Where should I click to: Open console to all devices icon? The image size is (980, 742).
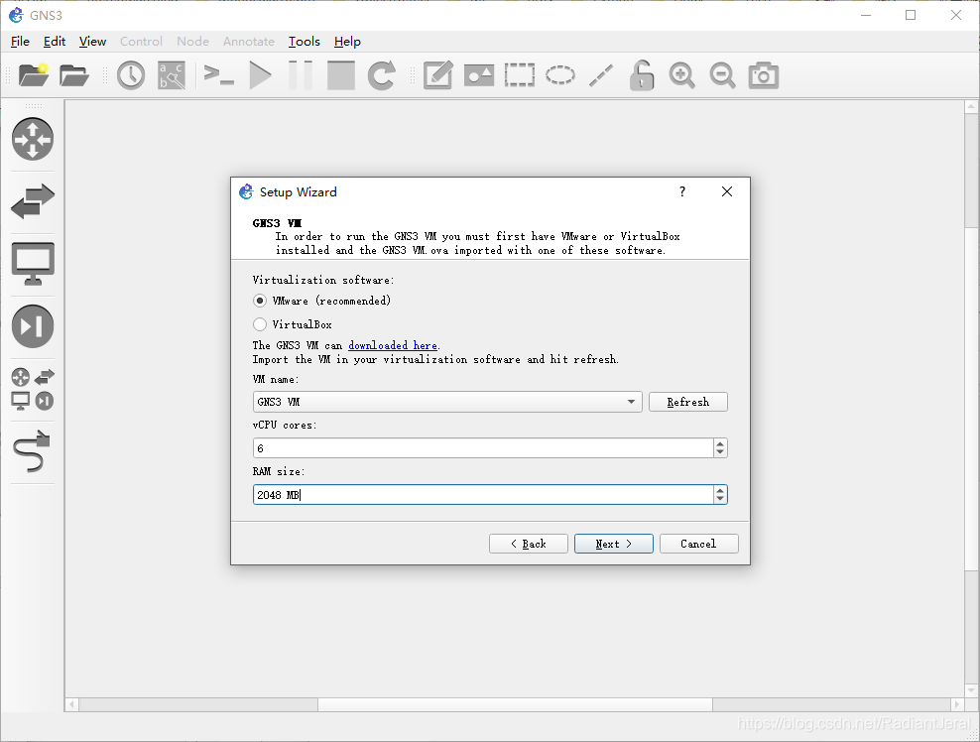click(219, 75)
